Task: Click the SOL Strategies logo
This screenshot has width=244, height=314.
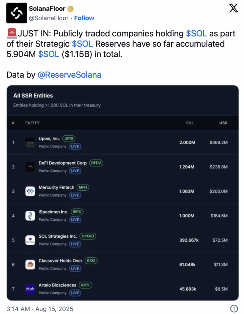Action: (30, 240)
